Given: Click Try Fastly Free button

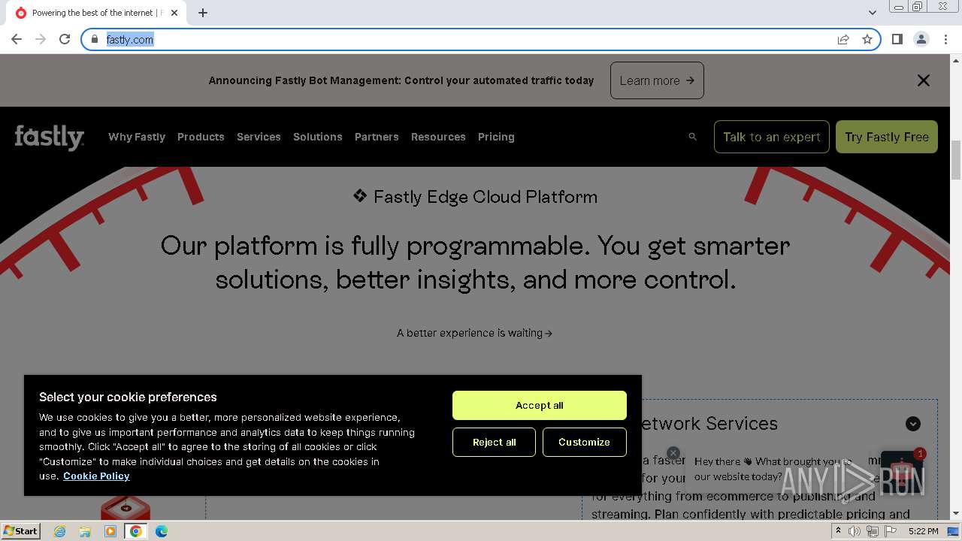Looking at the screenshot, I should pyautogui.click(x=887, y=137).
